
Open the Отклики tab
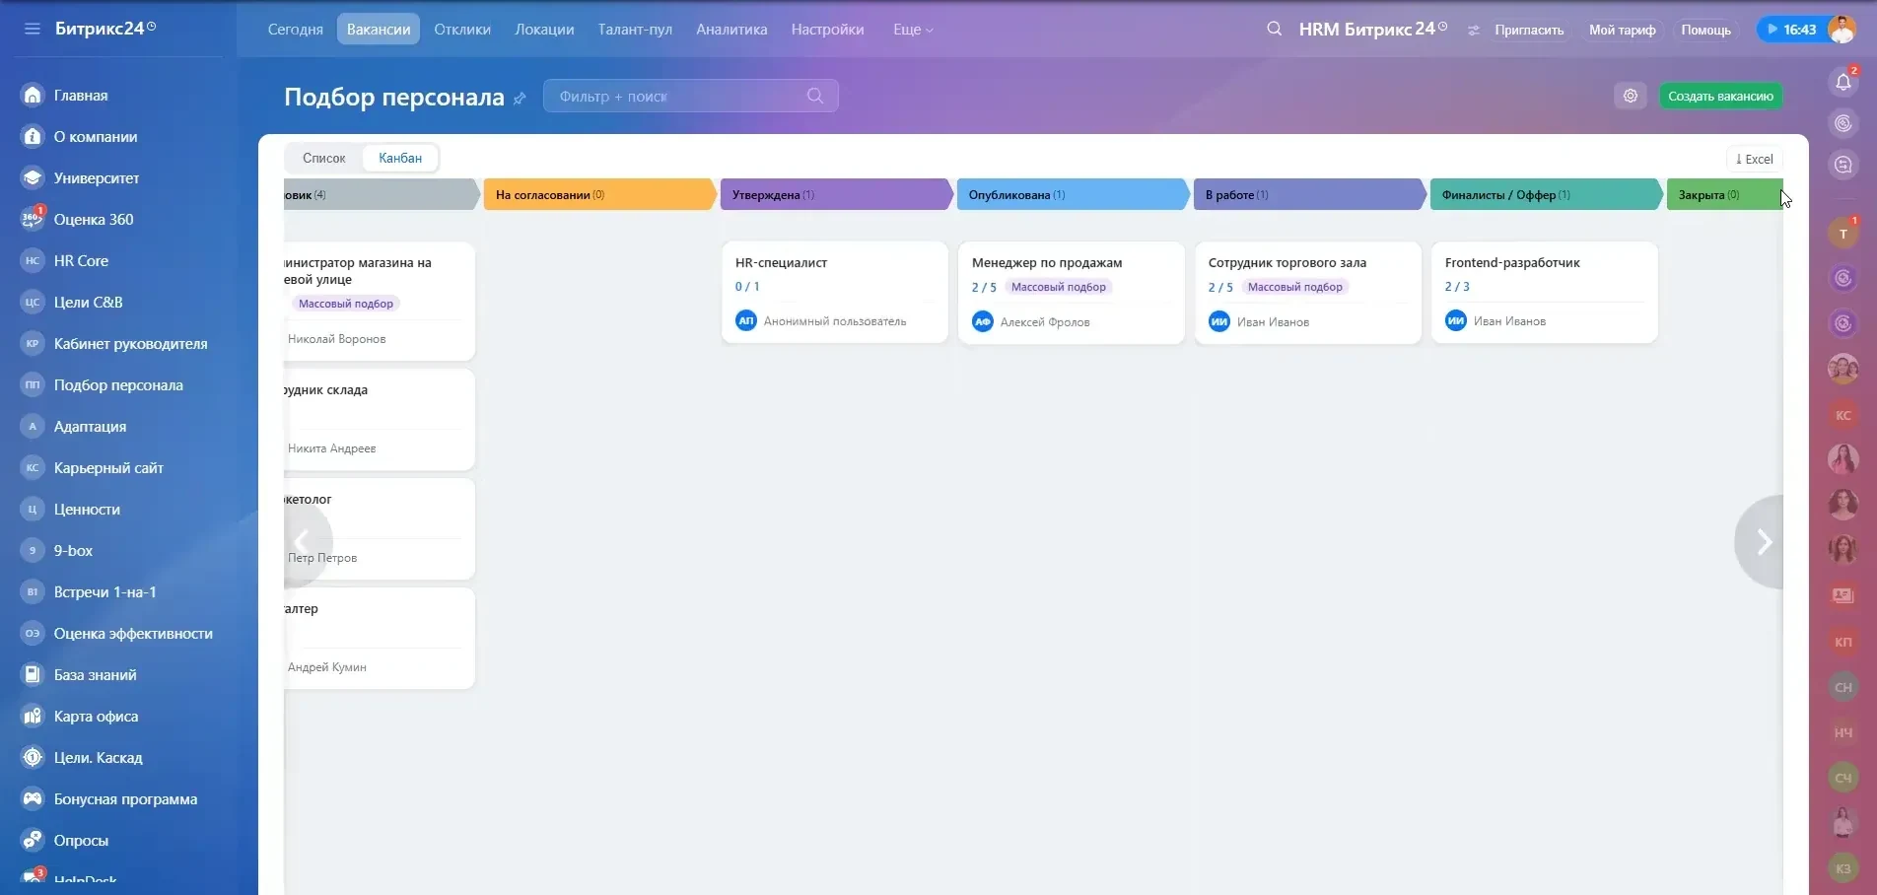tap(462, 30)
